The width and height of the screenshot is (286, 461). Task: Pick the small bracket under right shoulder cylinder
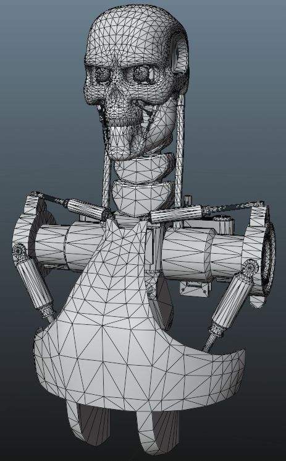[194, 289]
